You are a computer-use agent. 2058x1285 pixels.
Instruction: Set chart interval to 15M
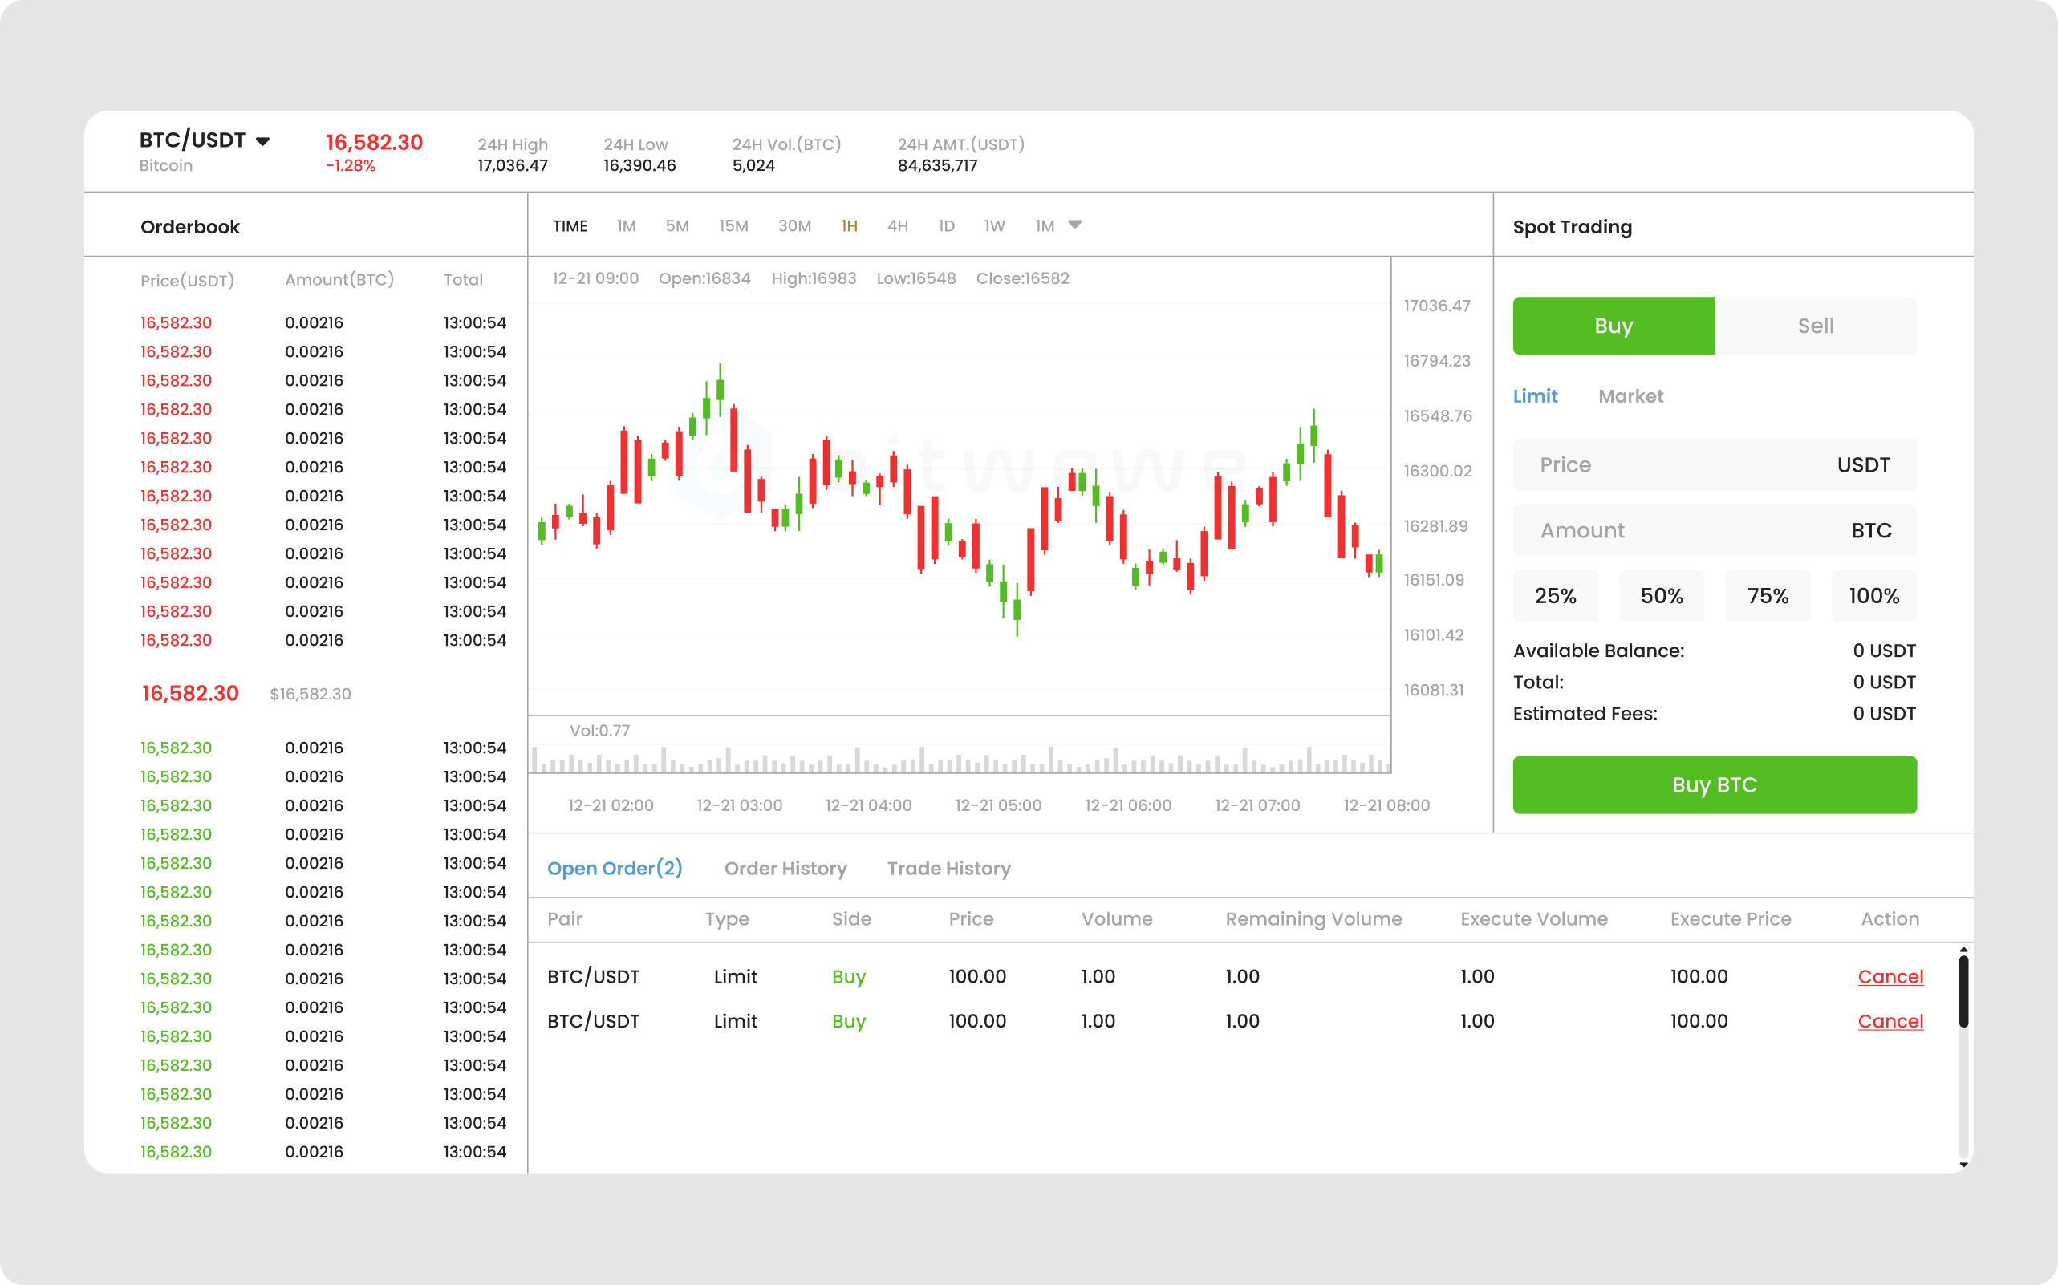[x=733, y=226]
